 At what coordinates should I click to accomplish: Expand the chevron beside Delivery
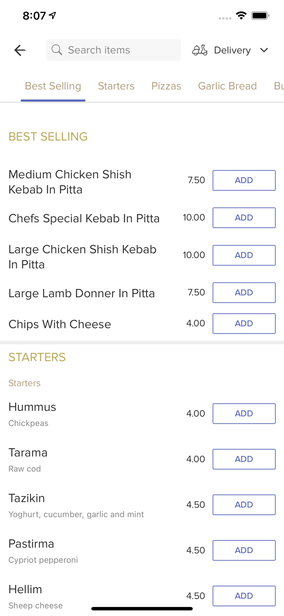[x=264, y=50]
